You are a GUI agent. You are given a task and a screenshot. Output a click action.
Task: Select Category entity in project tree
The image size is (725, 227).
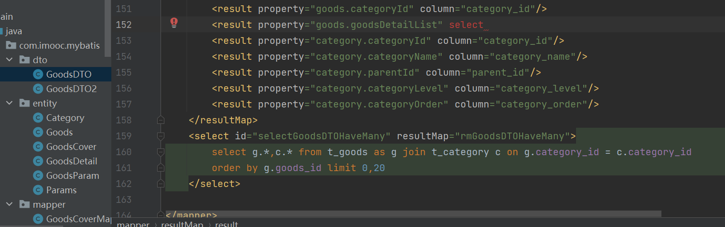[x=65, y=118]
